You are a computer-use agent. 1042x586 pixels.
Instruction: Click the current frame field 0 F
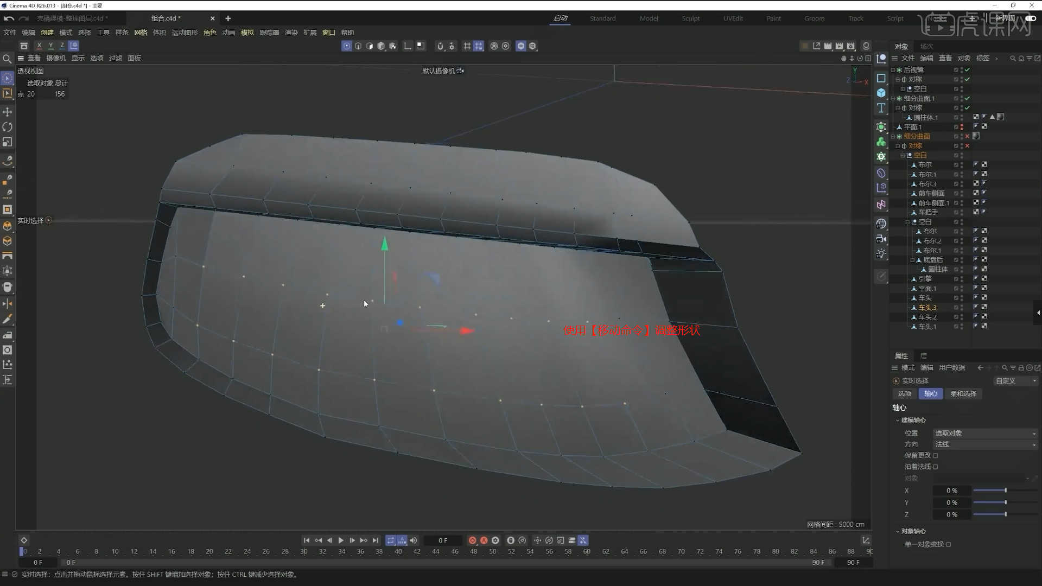pos(443,540)
